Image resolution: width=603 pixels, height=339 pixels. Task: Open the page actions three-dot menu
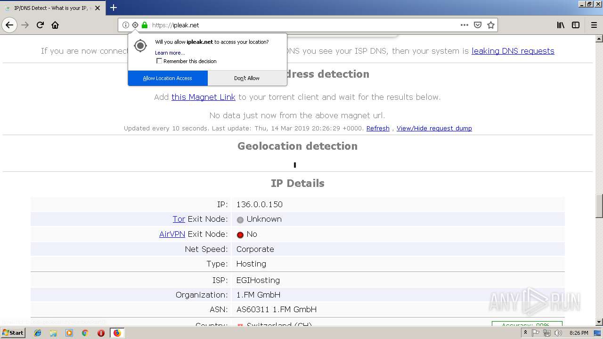pos(464,25)
